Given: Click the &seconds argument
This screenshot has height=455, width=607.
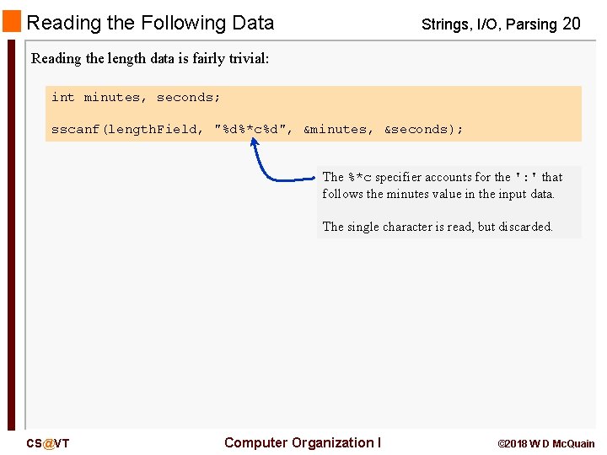Looking at the screenshot, I should click(420, 129).
